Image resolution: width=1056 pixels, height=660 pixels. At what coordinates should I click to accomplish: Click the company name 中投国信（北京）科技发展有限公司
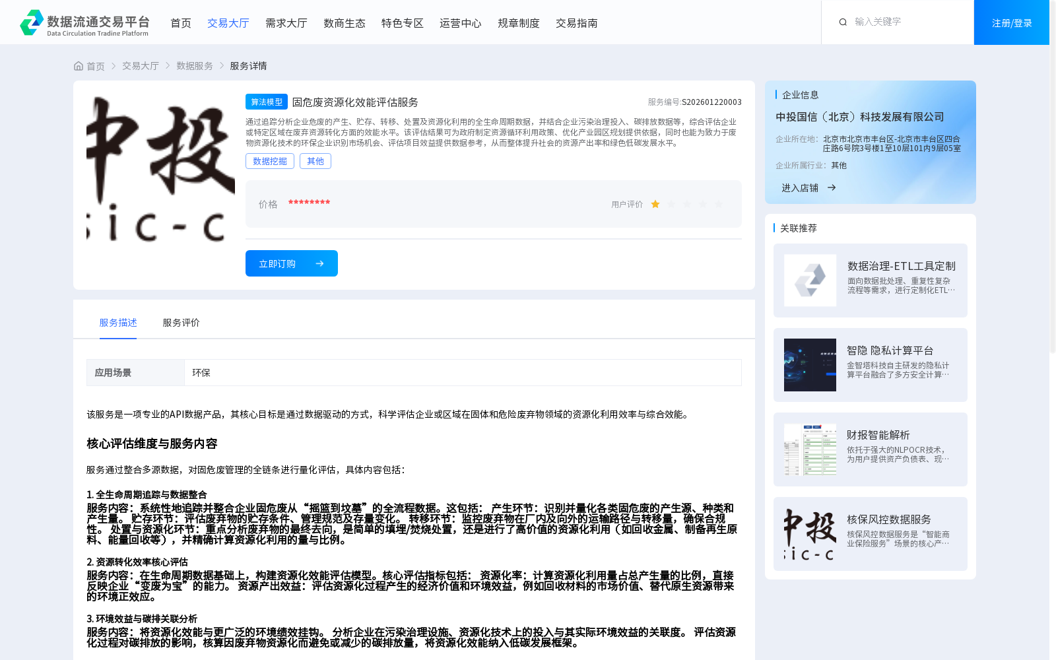[x=860, y=117]
